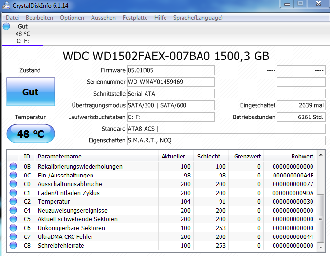Image resolution: width=330 pixels, height=256 pixels.
Task: Click raw value 000000000A4F
Action: click(293, 176)
